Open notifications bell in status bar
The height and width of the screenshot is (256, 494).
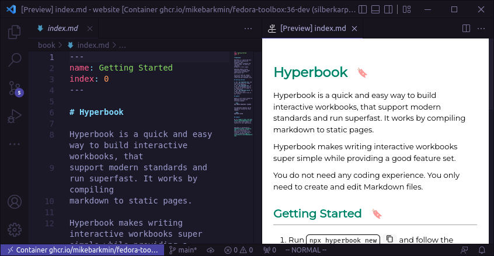click(482, 250)
